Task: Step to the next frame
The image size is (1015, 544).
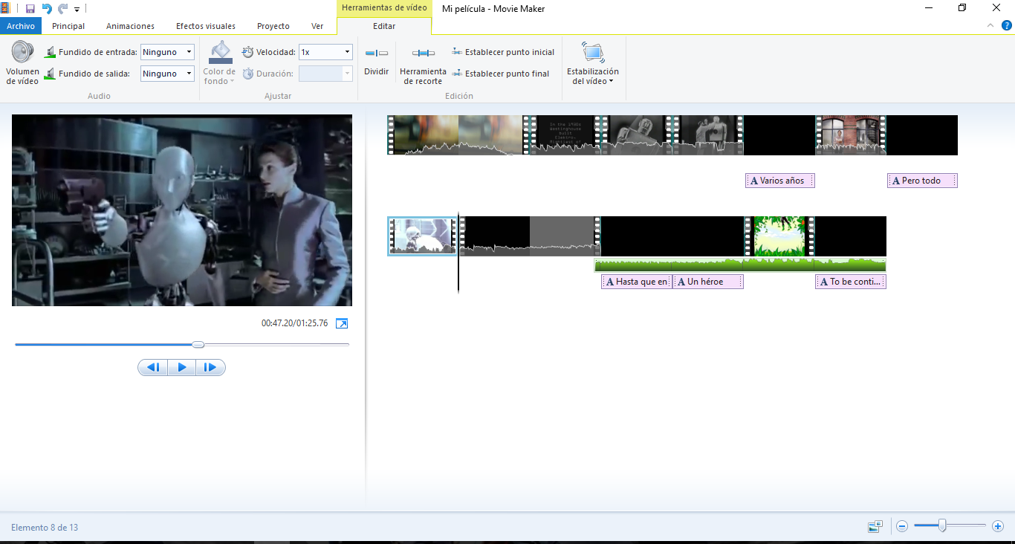Action: (x=210, y=367)
